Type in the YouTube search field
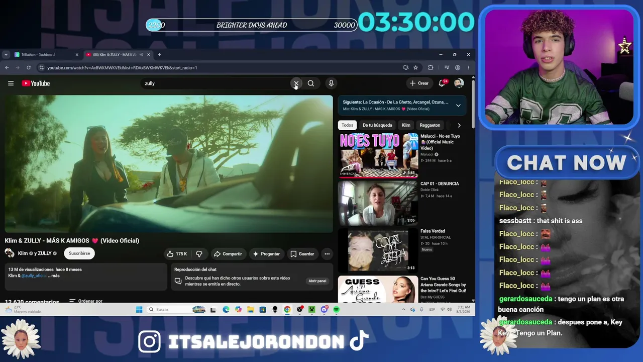Image resolution: width=643 pixels, height=362 pixels. point(216,83)
